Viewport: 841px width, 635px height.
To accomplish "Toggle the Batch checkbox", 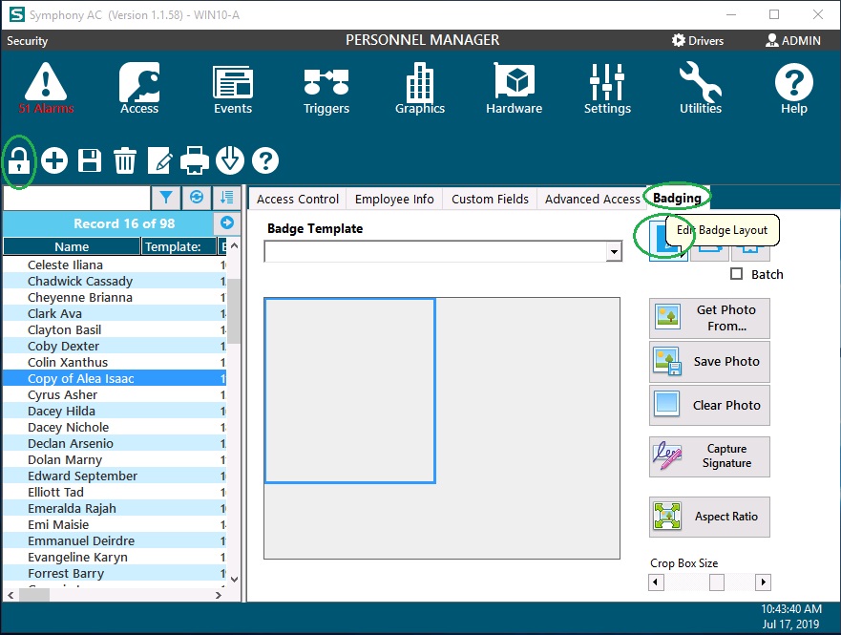I will pyautogui.click(x=736, y=274).
